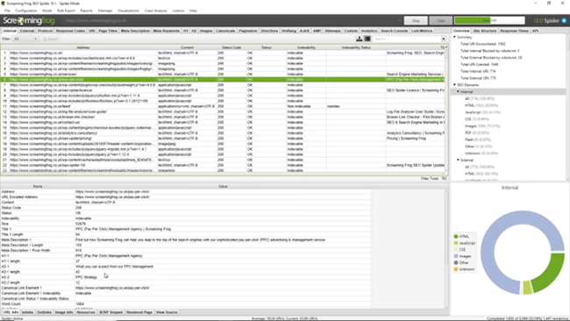Click the Screaming Frog logo

[x=29, y=21]
